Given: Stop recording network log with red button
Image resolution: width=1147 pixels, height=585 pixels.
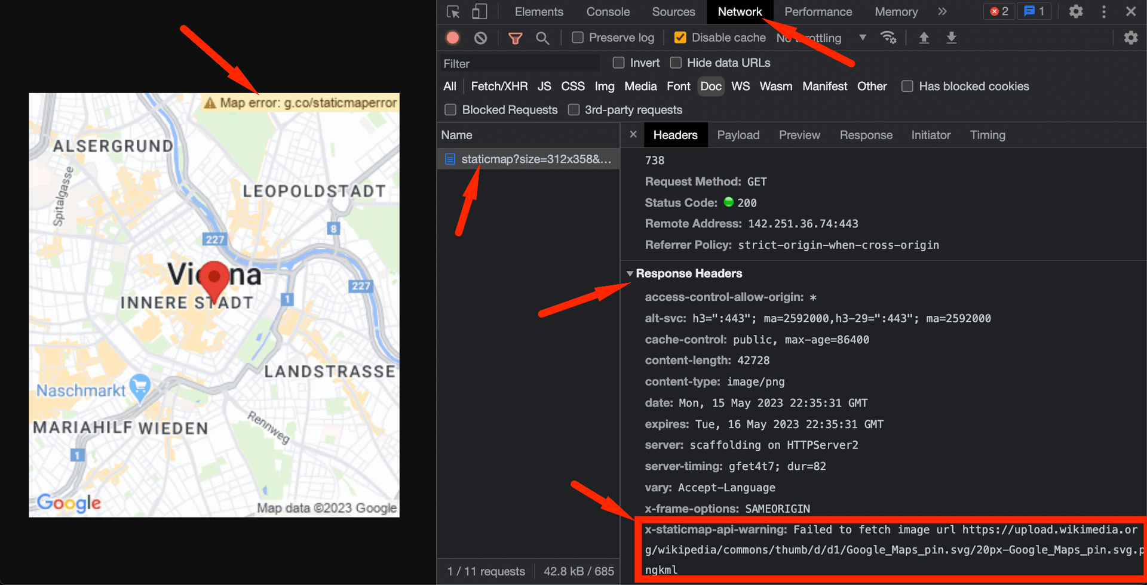Looking at the screenshot, I should (453, 38).
